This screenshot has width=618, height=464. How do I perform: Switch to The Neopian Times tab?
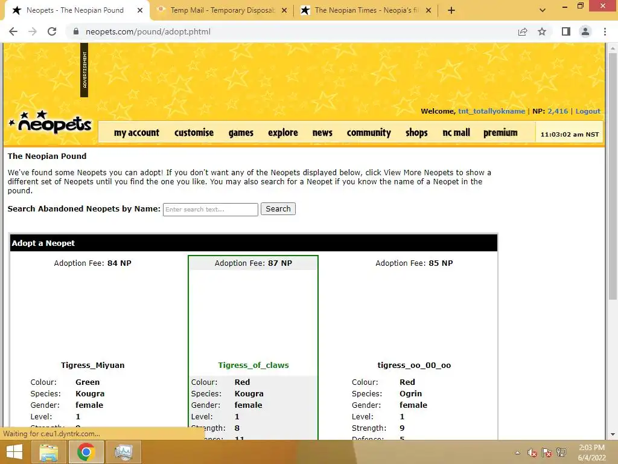366,10
